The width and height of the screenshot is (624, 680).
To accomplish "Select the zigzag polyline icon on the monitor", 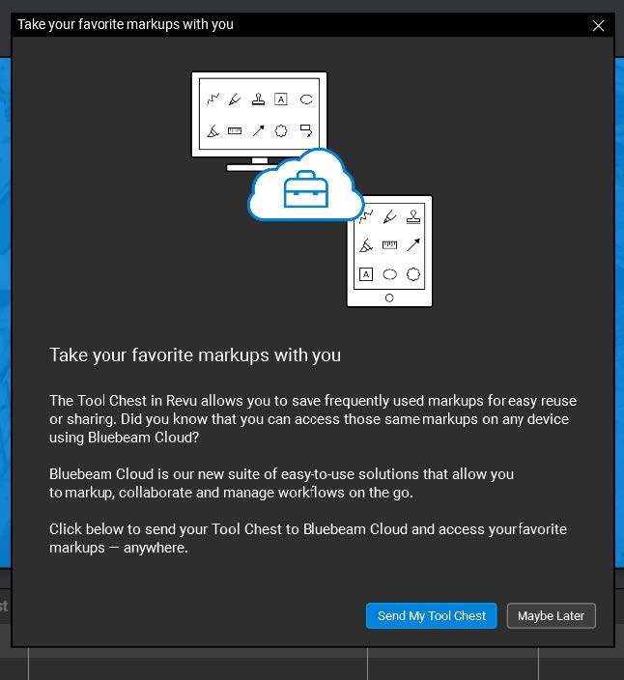I will coord(213,99).
